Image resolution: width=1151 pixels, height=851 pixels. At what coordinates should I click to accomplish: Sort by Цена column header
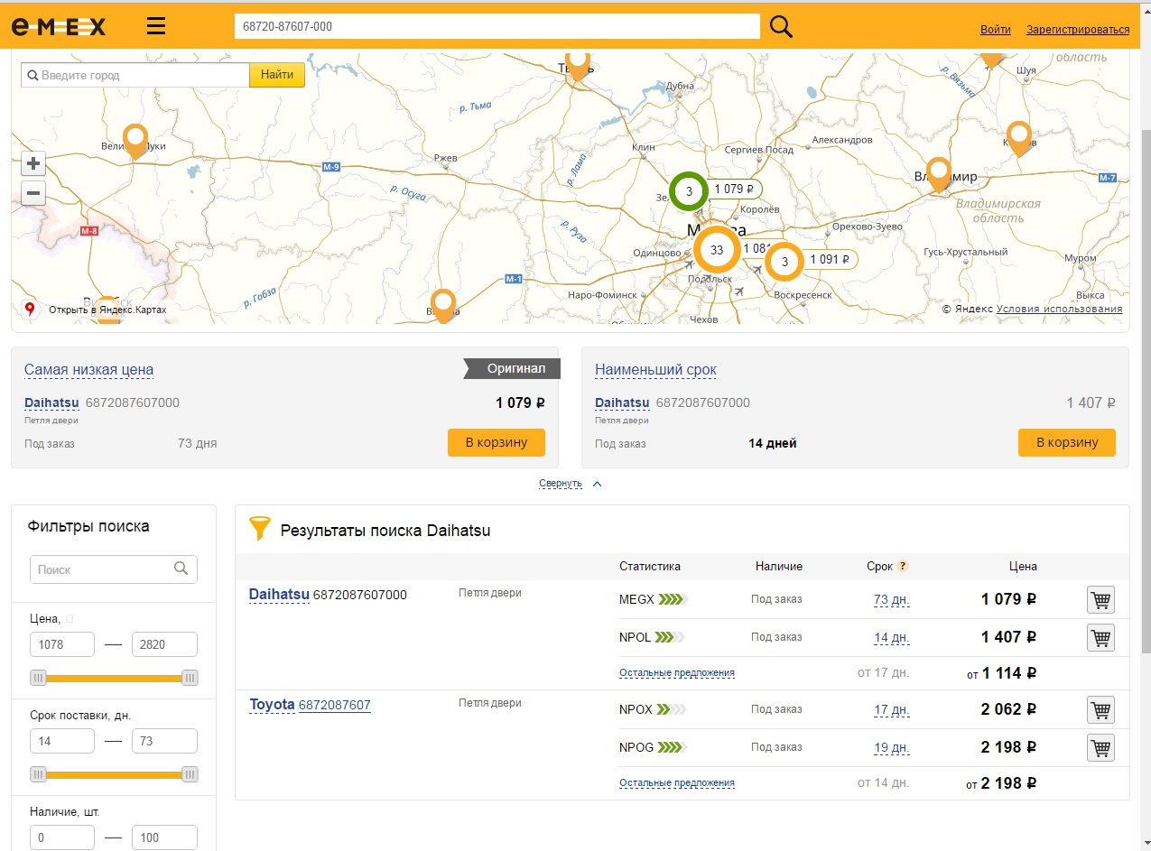pos(1023,567)
